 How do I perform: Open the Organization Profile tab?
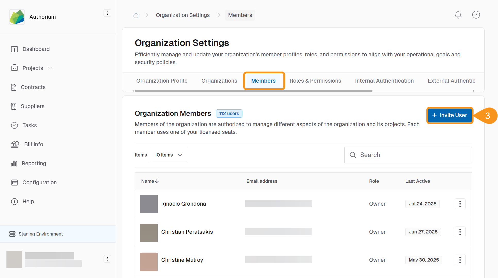click(x=162, y=81)
